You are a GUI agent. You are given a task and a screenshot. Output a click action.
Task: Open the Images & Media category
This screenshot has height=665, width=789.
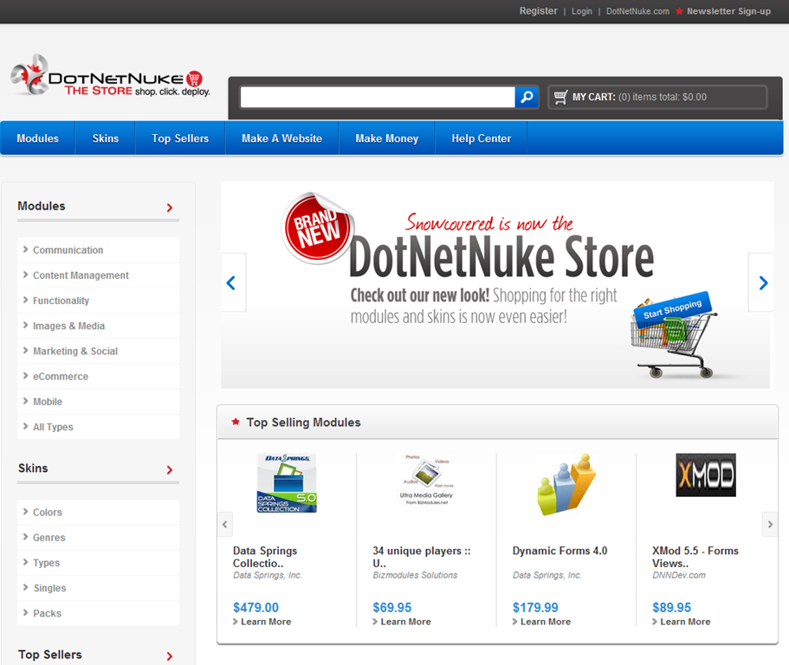(98, 326)
